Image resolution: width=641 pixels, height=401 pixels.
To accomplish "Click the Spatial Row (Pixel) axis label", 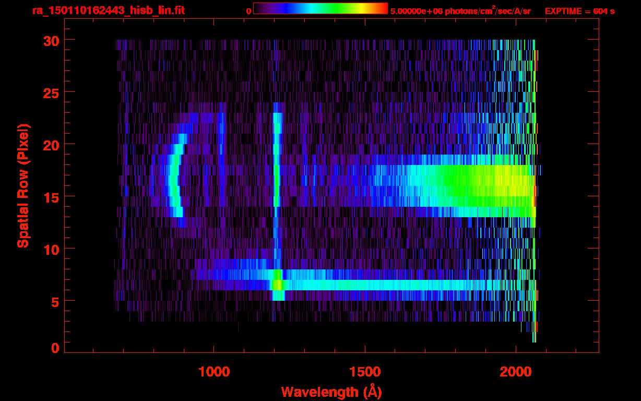I will [x=23, y=186].
